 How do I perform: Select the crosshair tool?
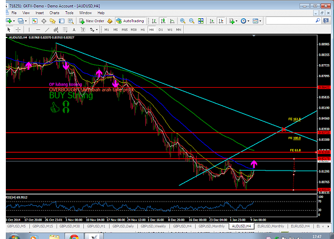[x=18, y=29]
